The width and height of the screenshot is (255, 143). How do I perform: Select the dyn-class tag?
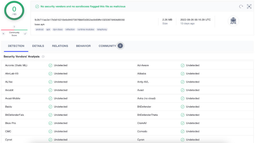tap(58, 29)
